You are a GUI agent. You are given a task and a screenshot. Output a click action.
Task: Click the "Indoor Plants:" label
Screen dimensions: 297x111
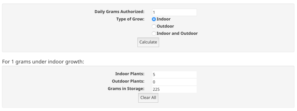tap(130, 74)
